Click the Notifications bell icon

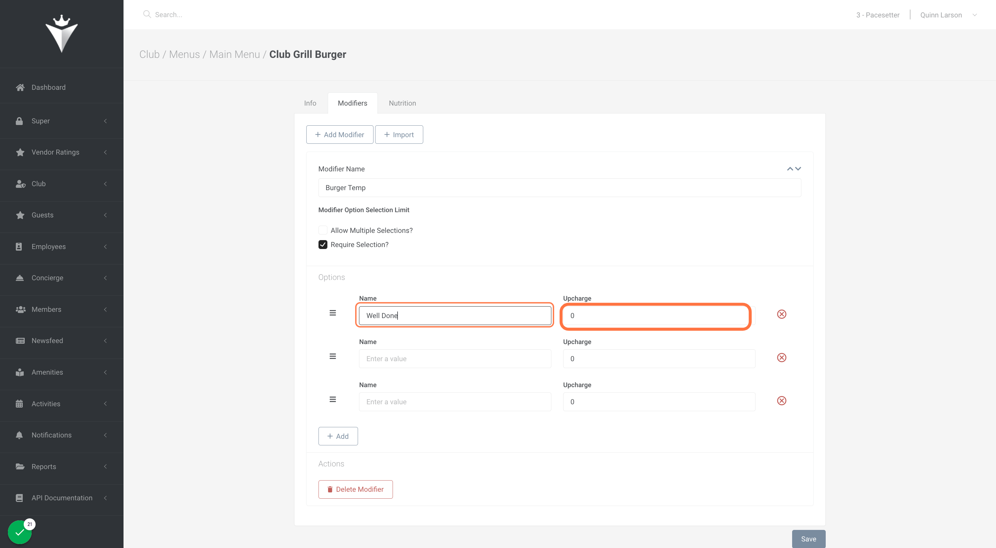click(19, 435)
